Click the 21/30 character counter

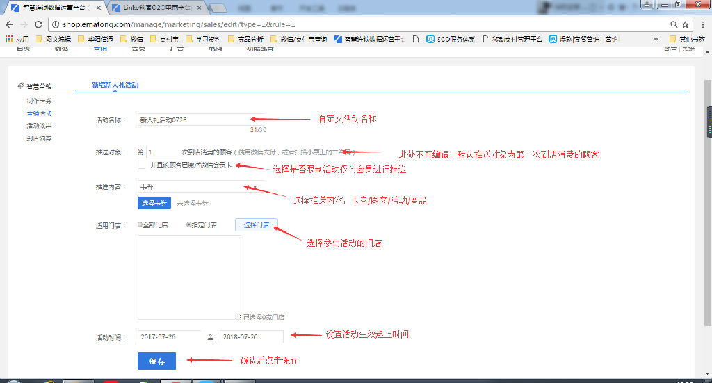(258, 130)
